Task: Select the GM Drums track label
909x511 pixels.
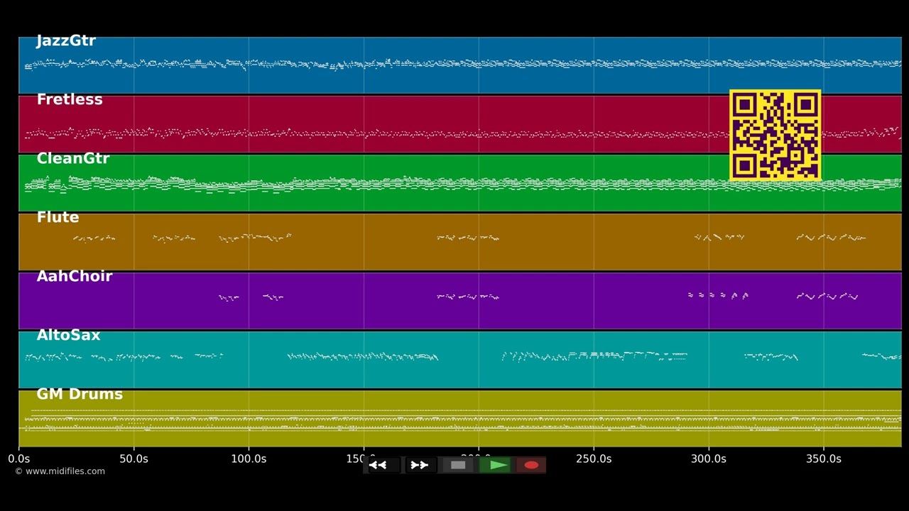Action: (x=80, y=395)
